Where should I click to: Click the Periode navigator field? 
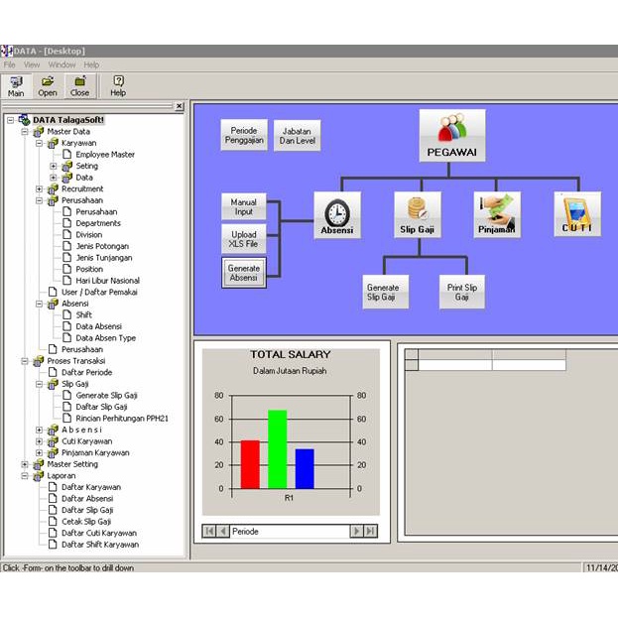290,532
